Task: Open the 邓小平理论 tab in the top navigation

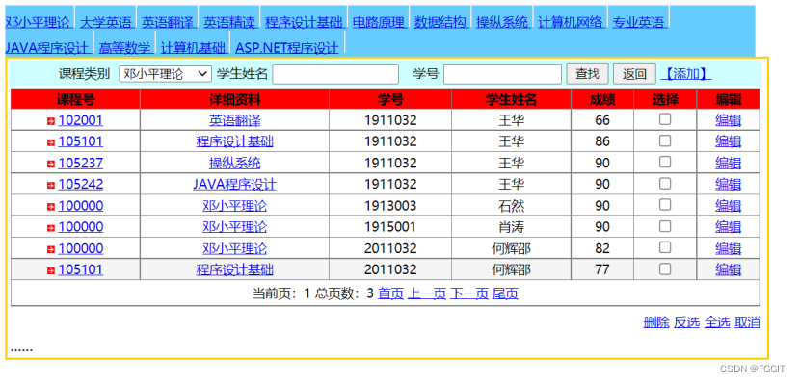Action: (x=38, y=22)
